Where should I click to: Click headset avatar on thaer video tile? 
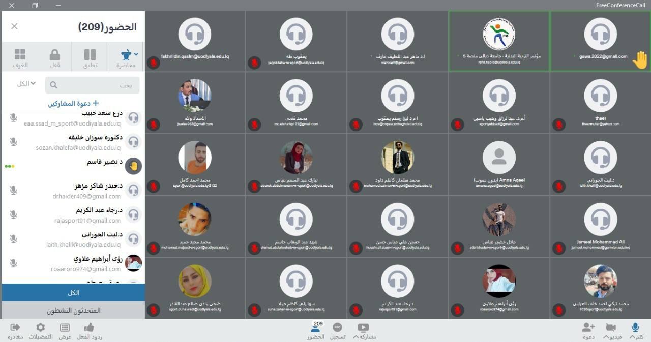point(601,96)
